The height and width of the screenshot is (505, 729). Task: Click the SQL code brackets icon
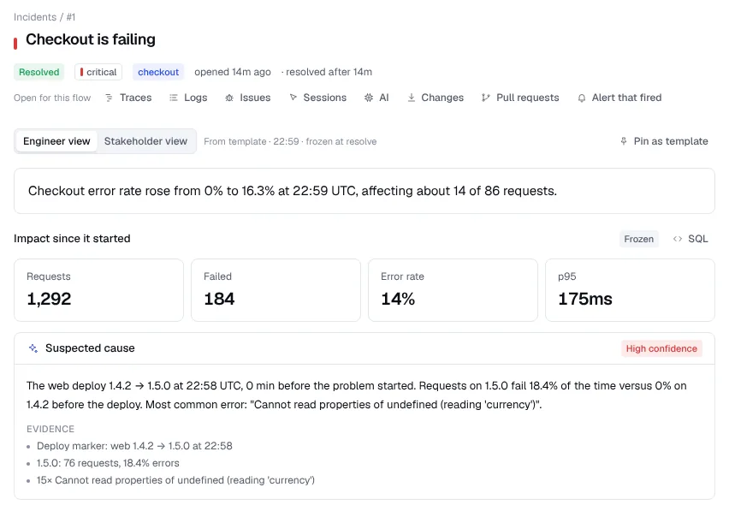tap(678, 239)
